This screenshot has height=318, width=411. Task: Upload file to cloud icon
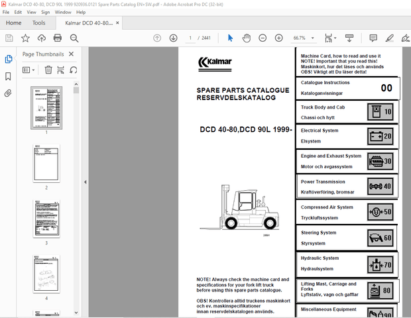coord(41,38)
